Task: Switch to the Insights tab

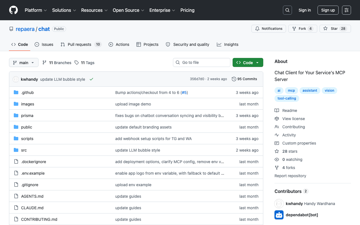Action: (x=228, y=44)
